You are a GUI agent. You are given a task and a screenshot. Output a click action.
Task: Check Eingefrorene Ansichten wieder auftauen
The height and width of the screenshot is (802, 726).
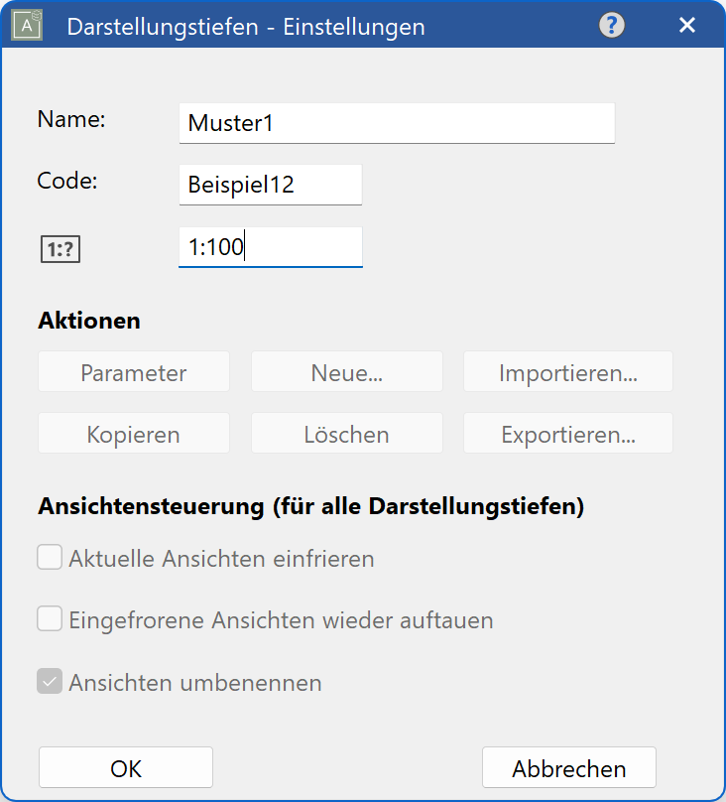pyautogui.click(x=49, y=618)
